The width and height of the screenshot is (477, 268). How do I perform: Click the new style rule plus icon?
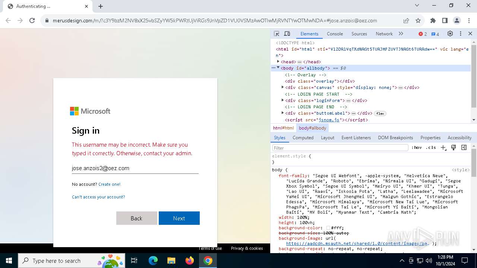pyautogui.click(x=443, y=147)
